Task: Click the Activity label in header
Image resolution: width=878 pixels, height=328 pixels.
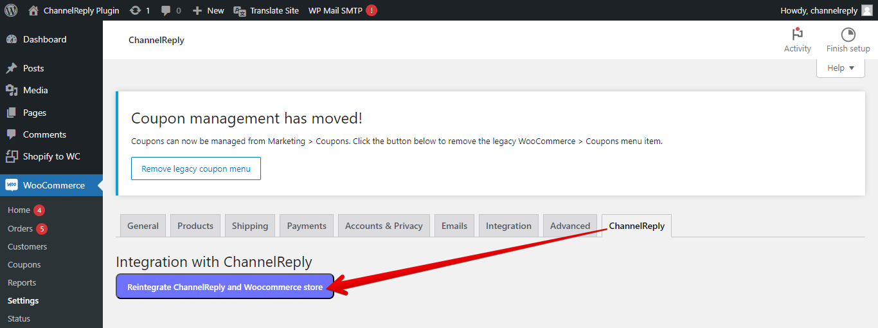Action: pyautogui.click(x=798, y=49)
